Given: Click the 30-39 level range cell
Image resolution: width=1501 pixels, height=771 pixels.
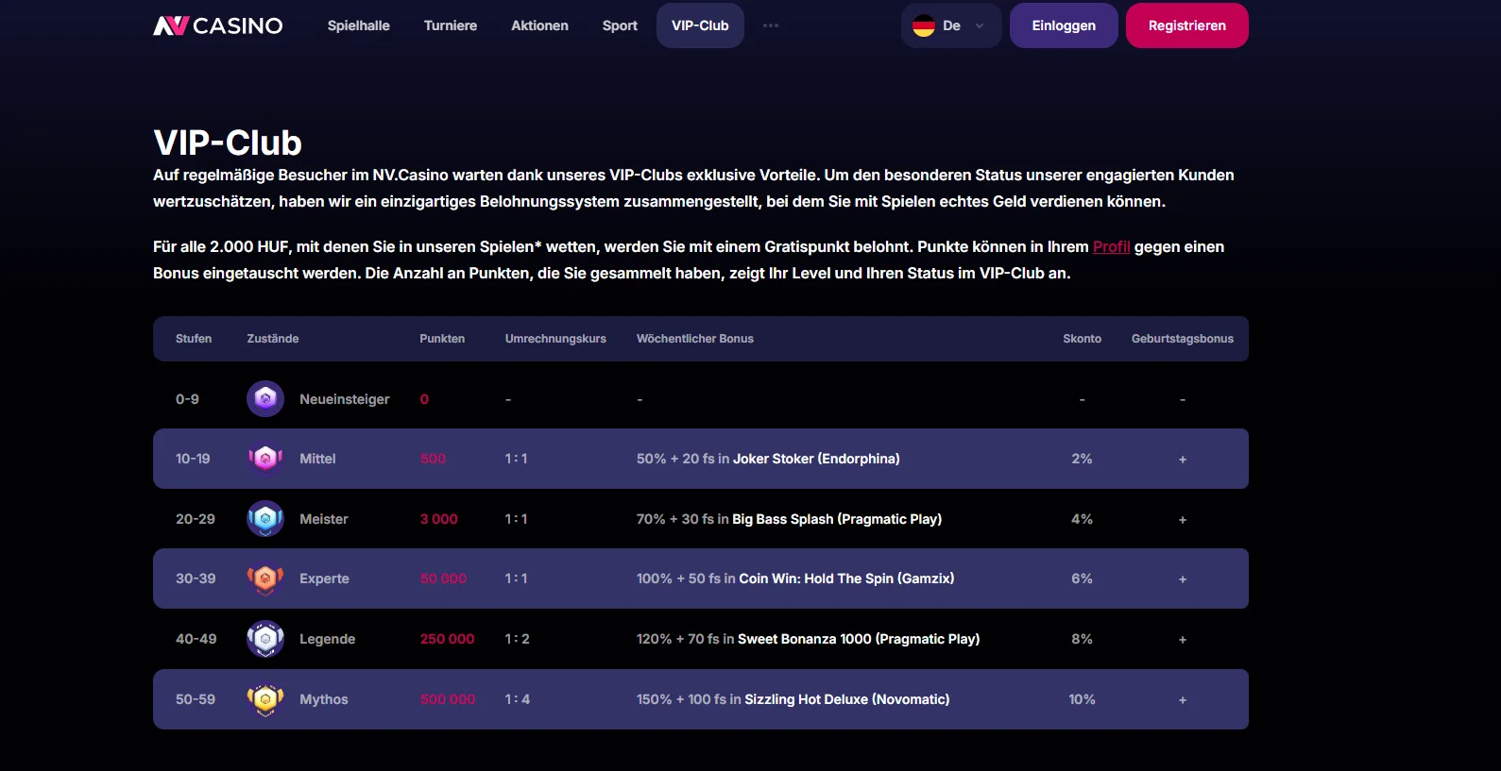Looking at the screenshot, I should (196, 578).
